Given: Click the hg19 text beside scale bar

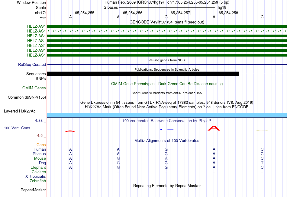Looking at the screenshot, I should pos(222,8).
